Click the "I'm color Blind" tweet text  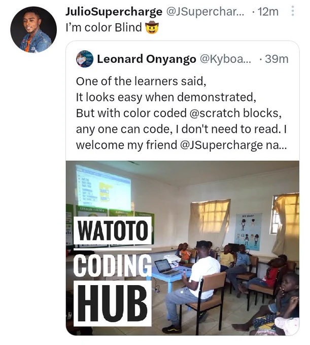pos(104,28)
